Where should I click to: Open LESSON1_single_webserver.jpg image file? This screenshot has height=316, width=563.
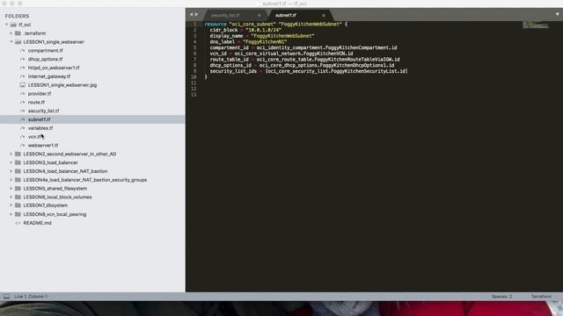pos(62,85)
